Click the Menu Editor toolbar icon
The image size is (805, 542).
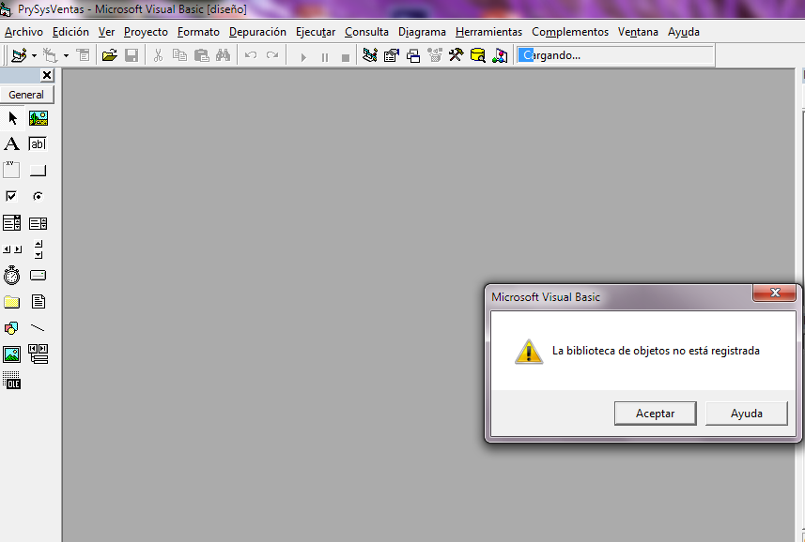pyautogui.click(x=83, y=54)
